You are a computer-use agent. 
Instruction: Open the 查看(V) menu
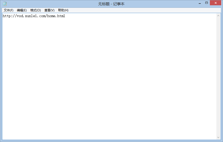[x=49, y=10]
